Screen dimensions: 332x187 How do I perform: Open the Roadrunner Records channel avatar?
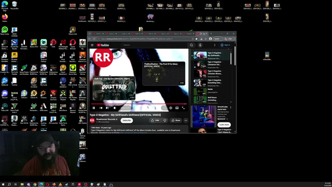pyautogui.click(x=92, y=120)
